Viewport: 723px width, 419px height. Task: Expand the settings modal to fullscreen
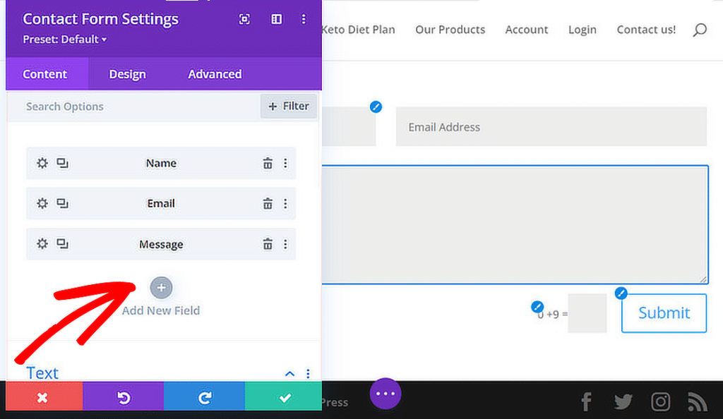pyautogui.click(x=244, y=20)
